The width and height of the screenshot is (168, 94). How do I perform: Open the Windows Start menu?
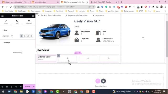point(3,92)
